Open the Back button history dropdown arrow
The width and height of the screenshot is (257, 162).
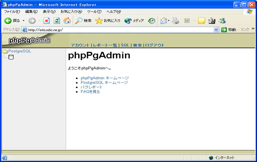coord(24,21)
